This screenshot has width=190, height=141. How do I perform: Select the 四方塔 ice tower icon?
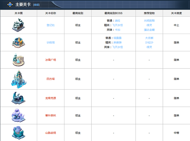click(x=18, y=79)
